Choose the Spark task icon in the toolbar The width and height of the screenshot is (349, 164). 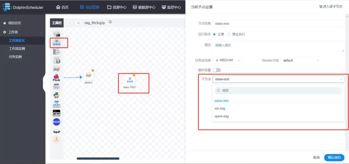(57, 69)
